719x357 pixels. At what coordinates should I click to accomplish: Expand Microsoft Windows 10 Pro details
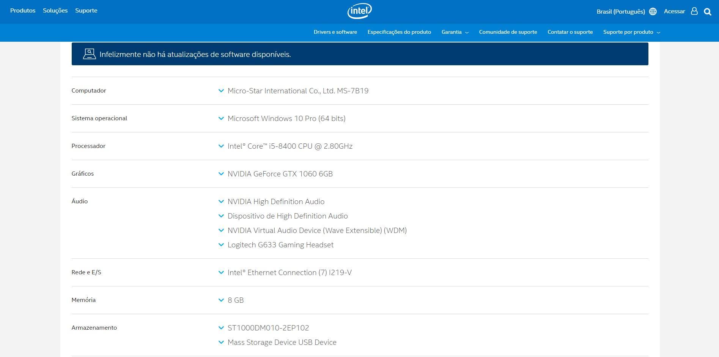(x=282, y=118)
